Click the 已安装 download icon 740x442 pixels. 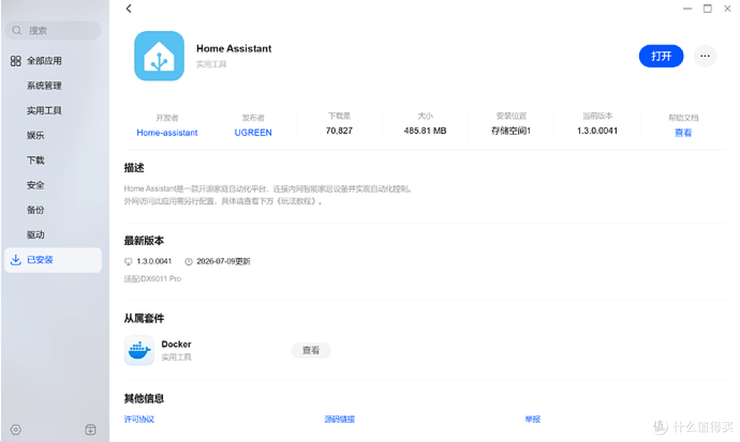click(x=16, y=259)
